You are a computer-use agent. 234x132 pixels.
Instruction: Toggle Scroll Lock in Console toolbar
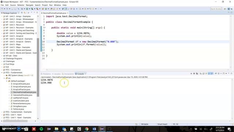pyautogui.click(x=203, y=73)
